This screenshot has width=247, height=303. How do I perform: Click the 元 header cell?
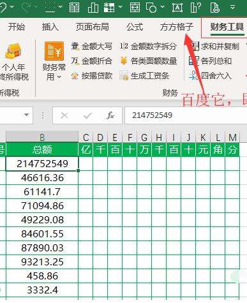point(203,149)
